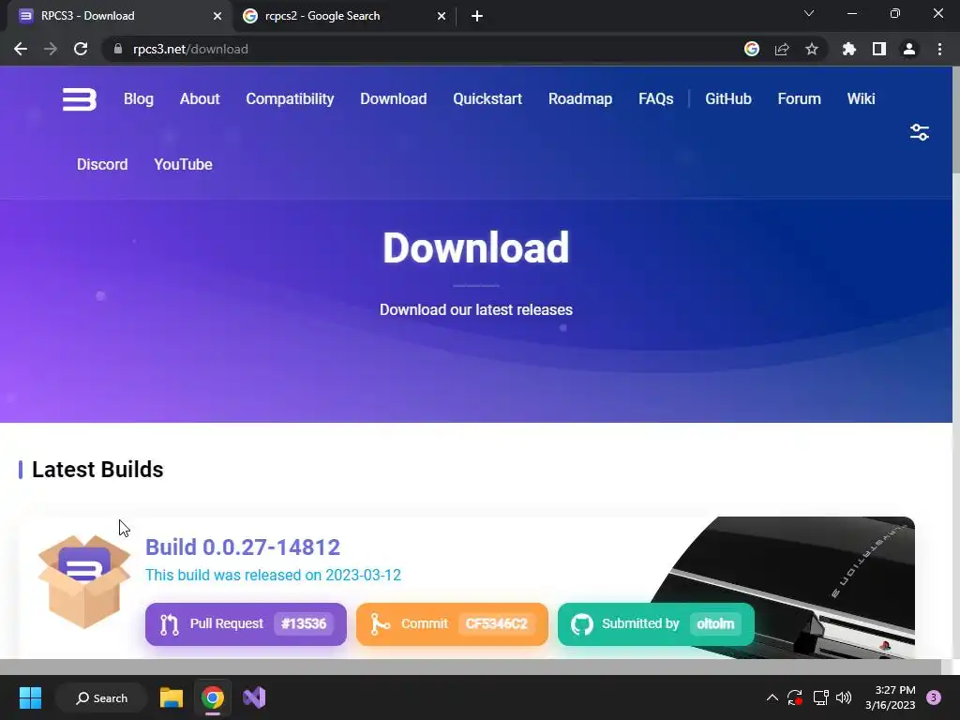Click the Pull Request #13536 button
The height and width of the screenshot is (720, 960).
(x=246, y=623)
